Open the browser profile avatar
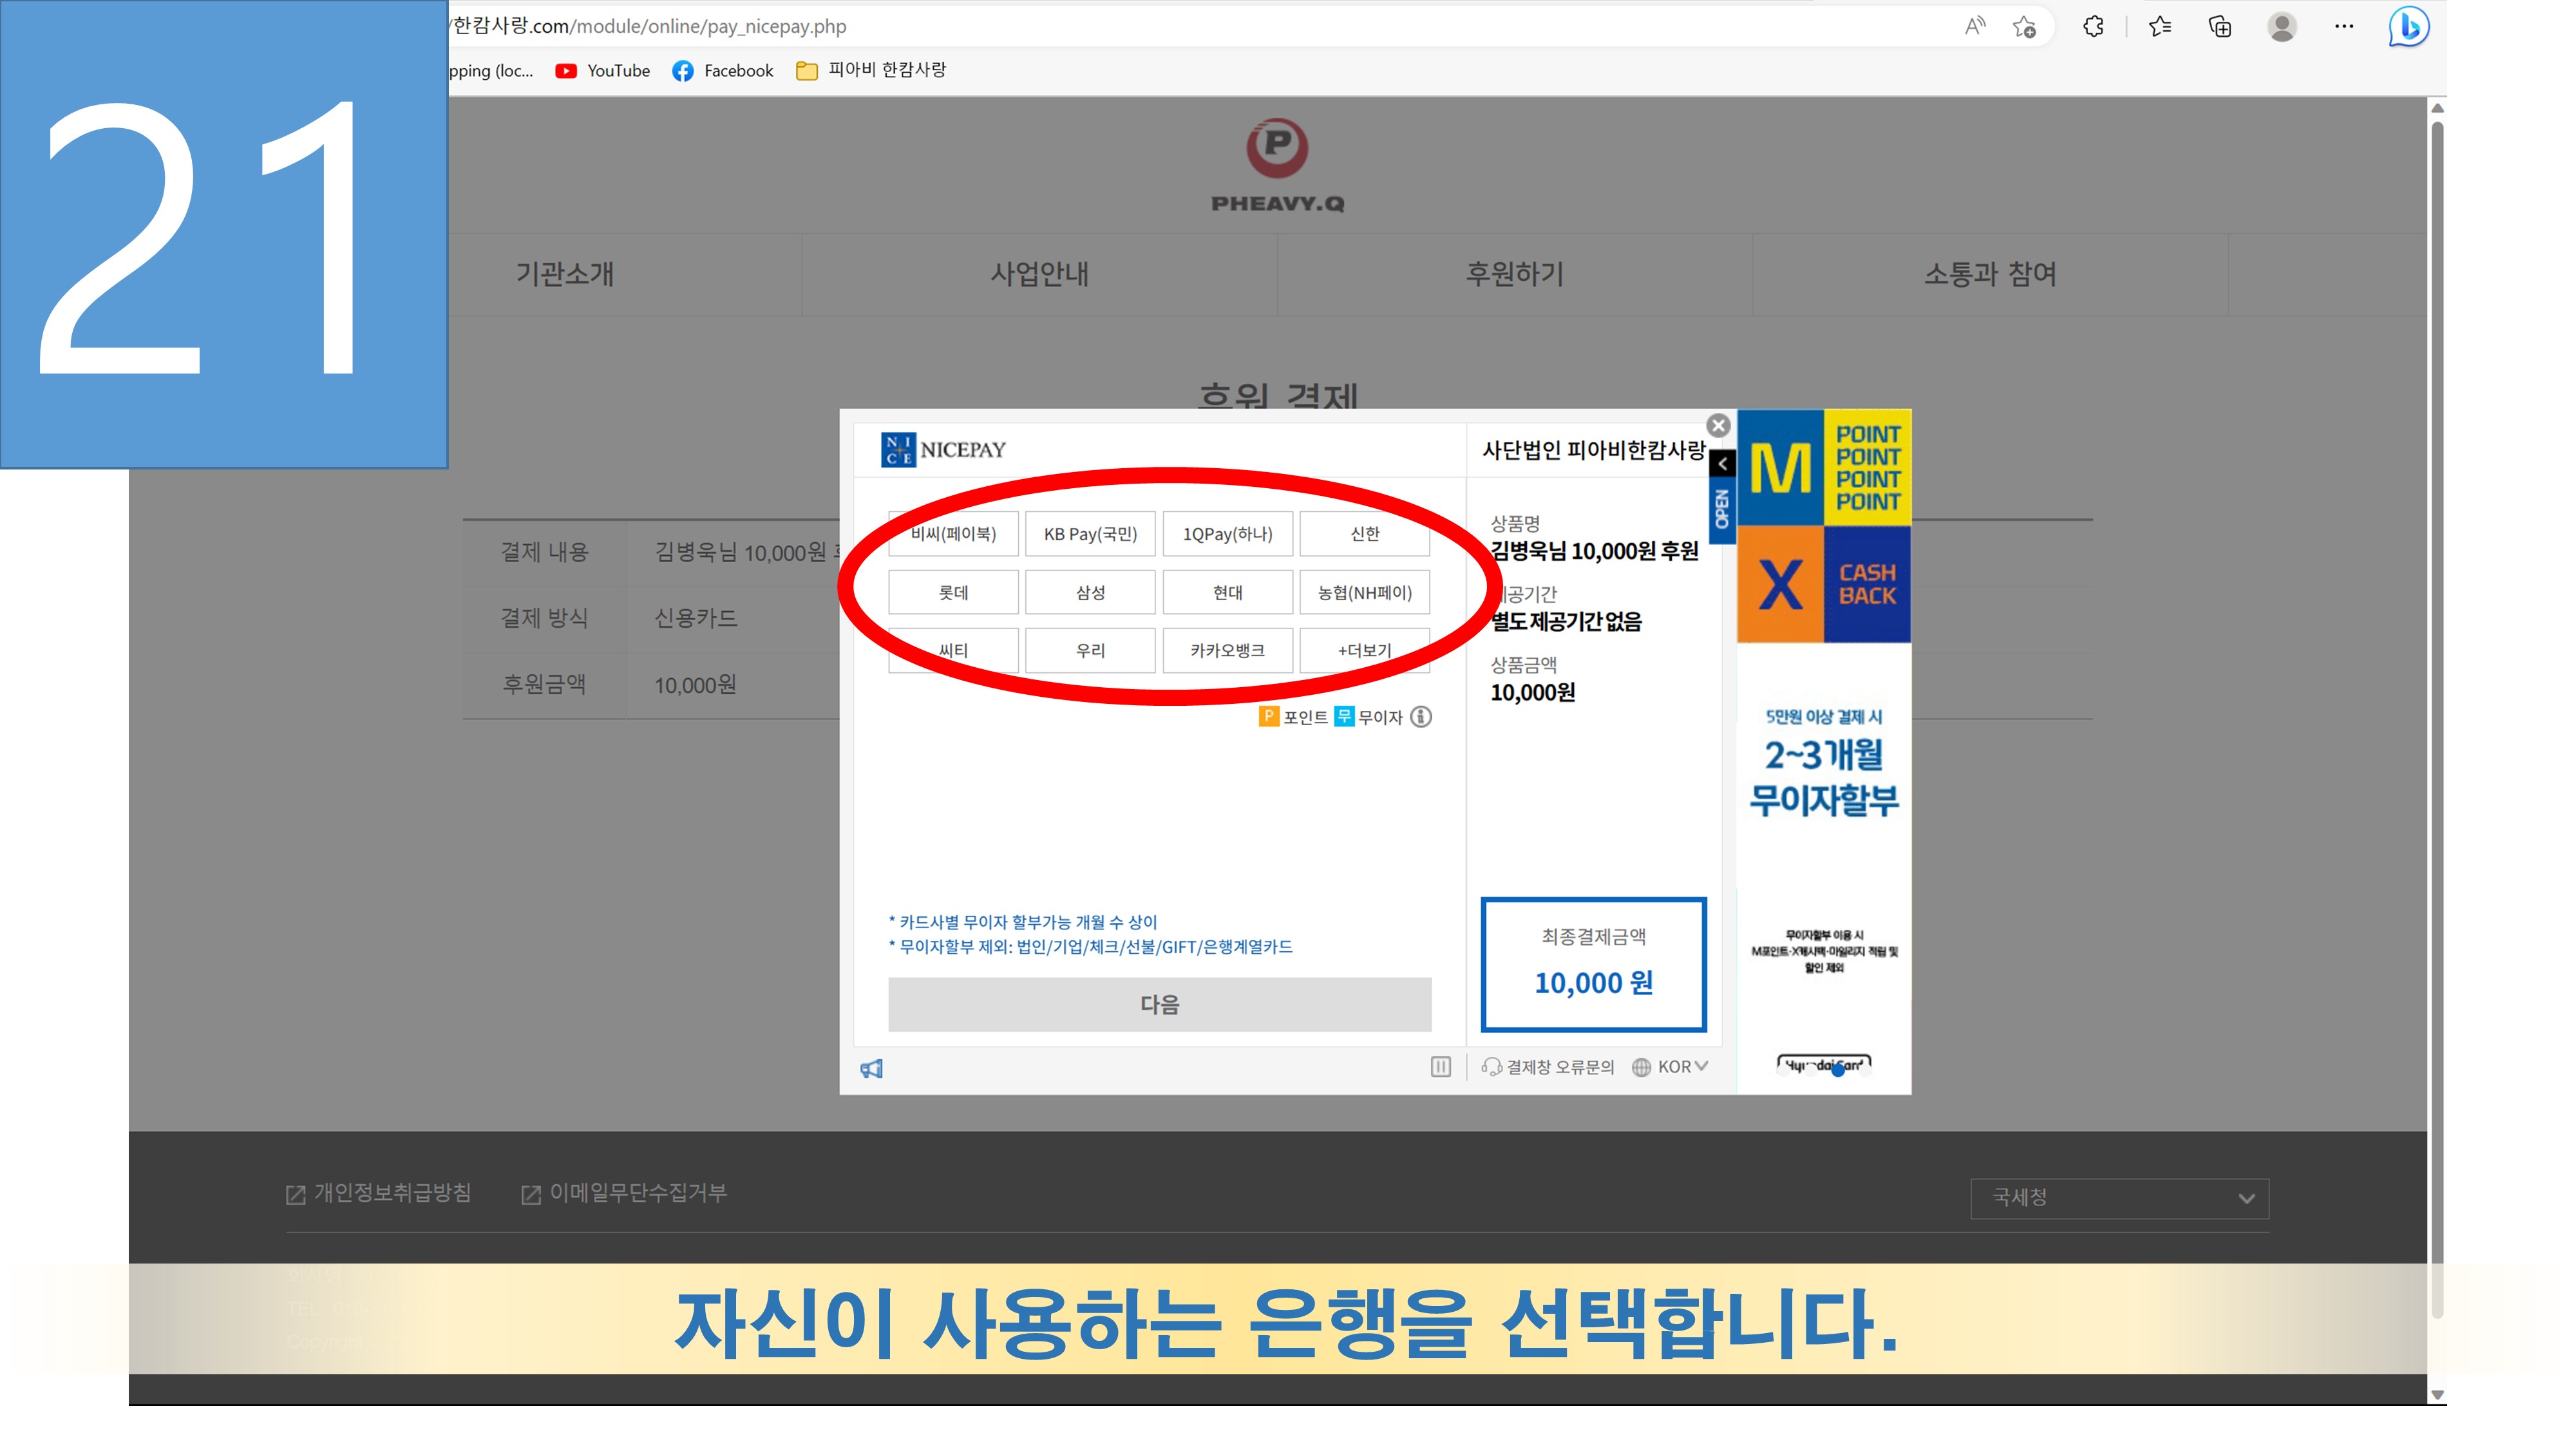This screenshot has height=1449, width=2576. 2281,27
